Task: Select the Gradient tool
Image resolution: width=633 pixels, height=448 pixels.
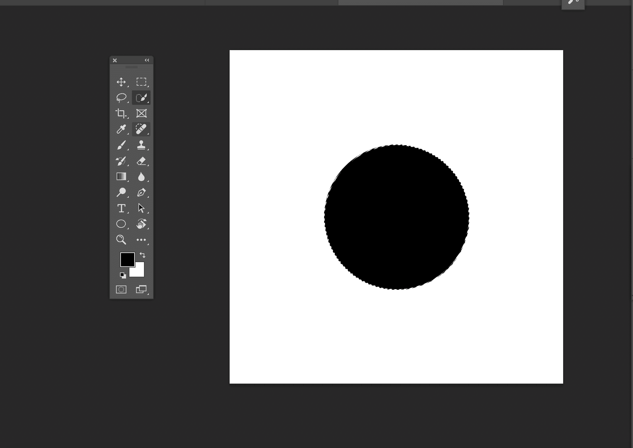Action: point(121,176)
